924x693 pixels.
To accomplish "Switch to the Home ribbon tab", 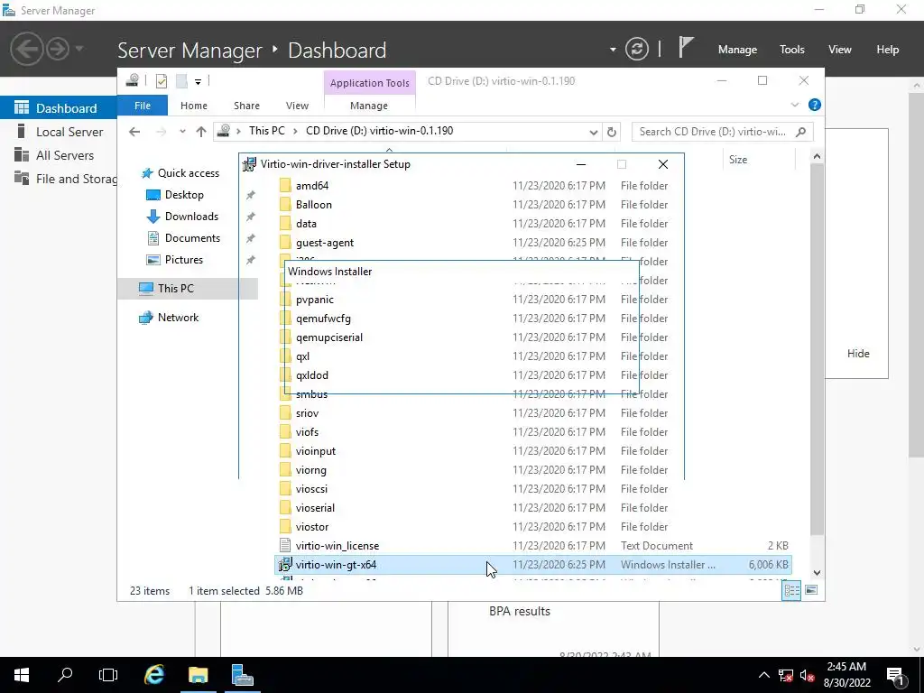I will click(194, 106).
